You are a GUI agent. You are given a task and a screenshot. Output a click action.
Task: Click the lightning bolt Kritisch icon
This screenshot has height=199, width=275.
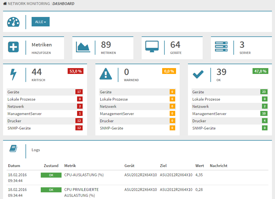point(13,74)
